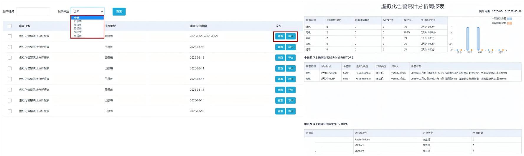Select the 年报表 dropdown option
Viewport: 524px width, 156px height.
coord(78,36)
